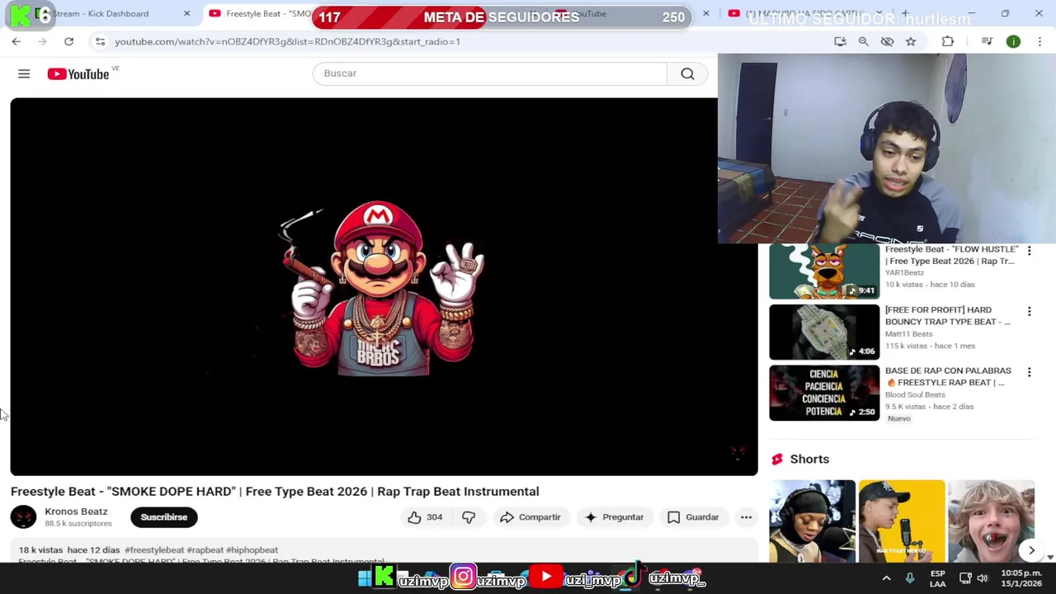Open the Kronos Beatz channel name link
The image size is (1056, 594).
click(x=76, y=511)
